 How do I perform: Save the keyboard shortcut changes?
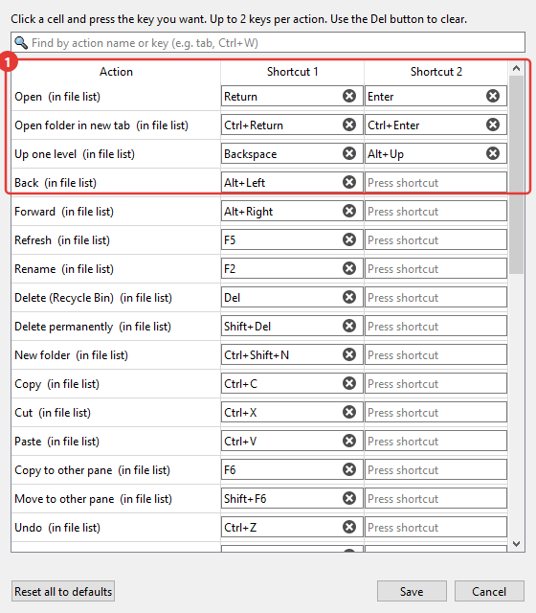[x=412, y=592]
